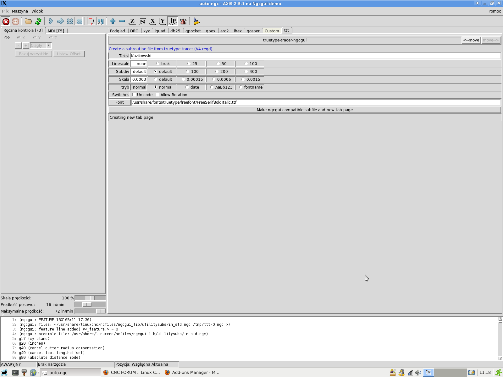Run the program
The image size is (503, 377).
(51, 21)
